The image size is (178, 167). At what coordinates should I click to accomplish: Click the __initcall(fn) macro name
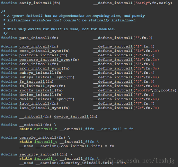click(31, 116)
